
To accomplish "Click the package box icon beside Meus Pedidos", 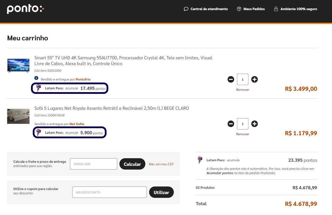I will tap(239, 9).
